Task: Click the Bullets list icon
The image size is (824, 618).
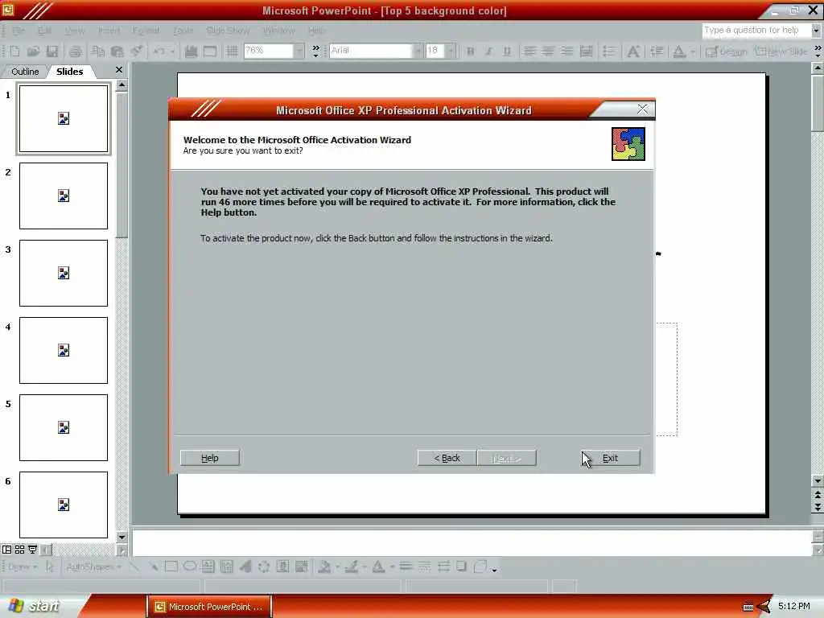Action: (x=609, y=51)
